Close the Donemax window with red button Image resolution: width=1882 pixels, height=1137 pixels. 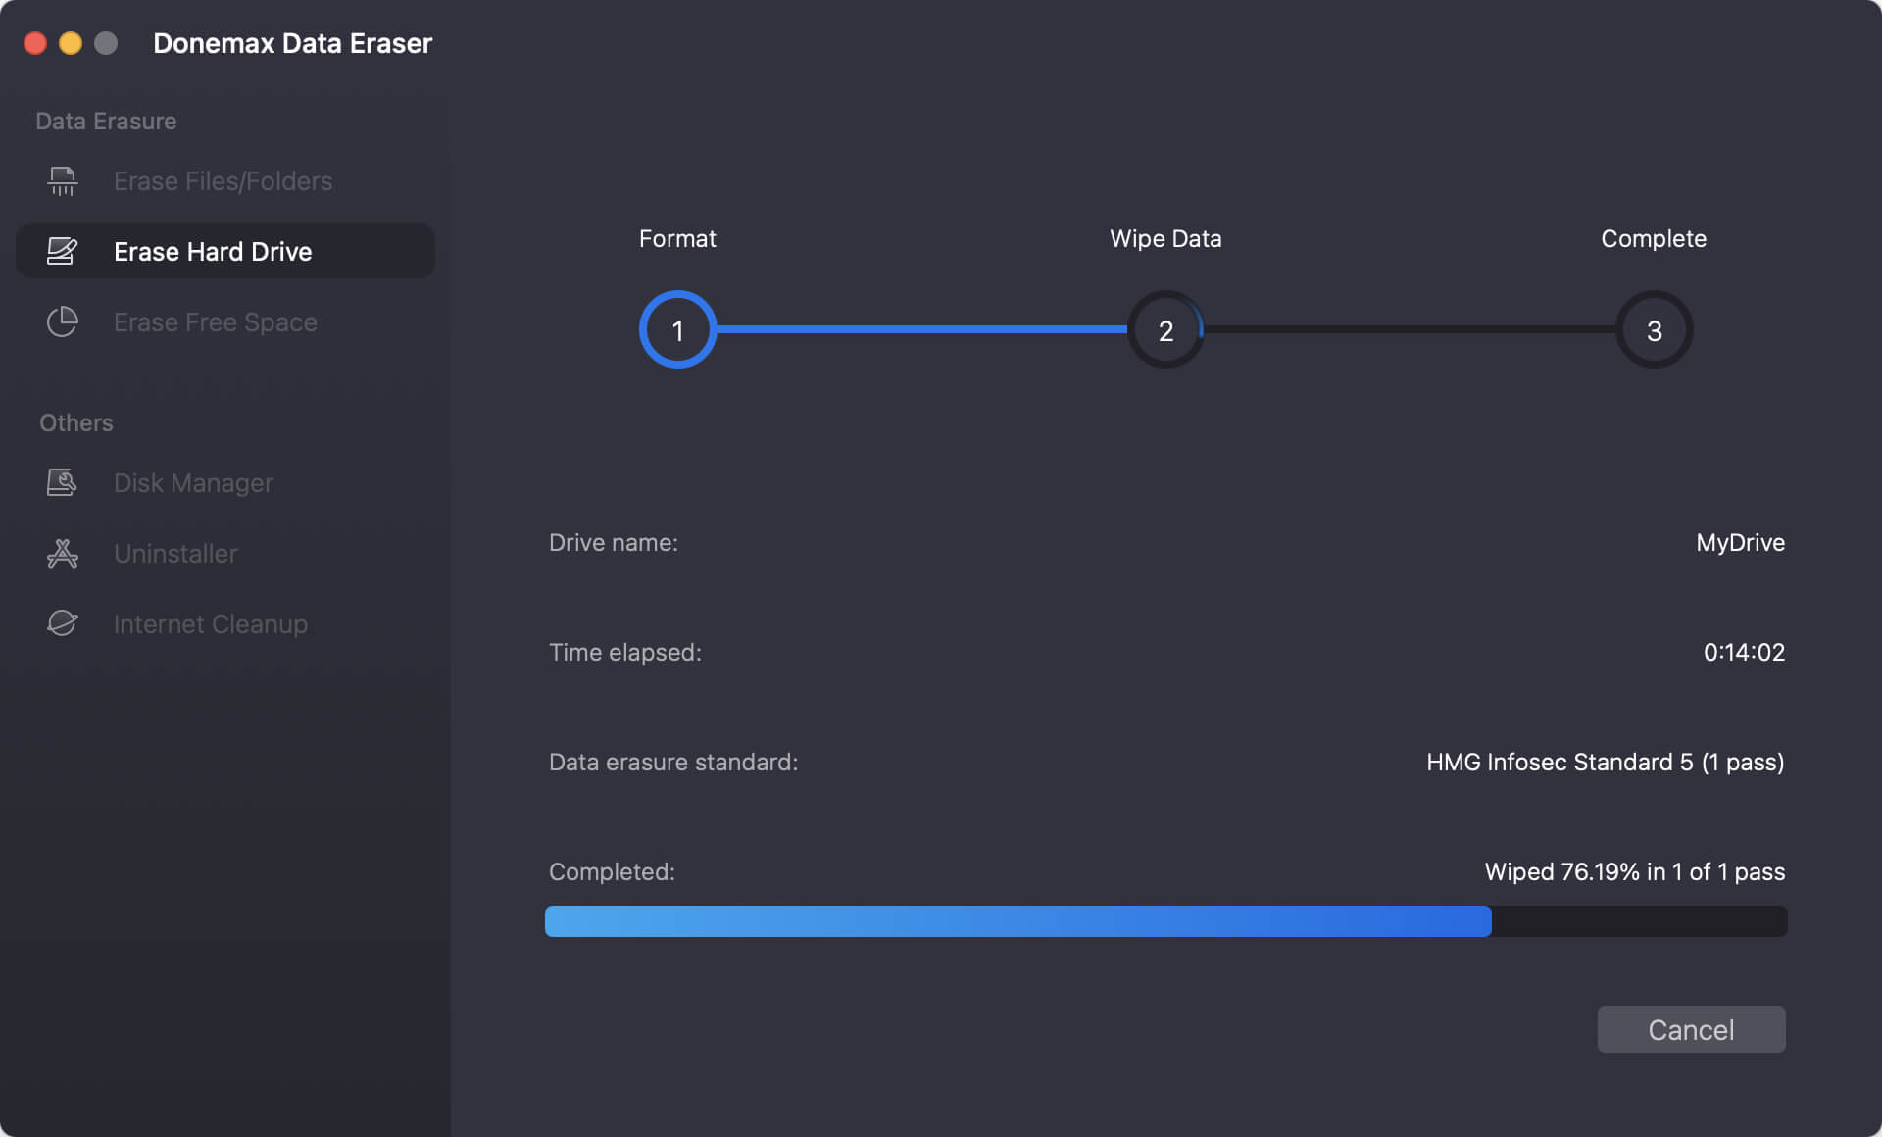click(35, 43)
